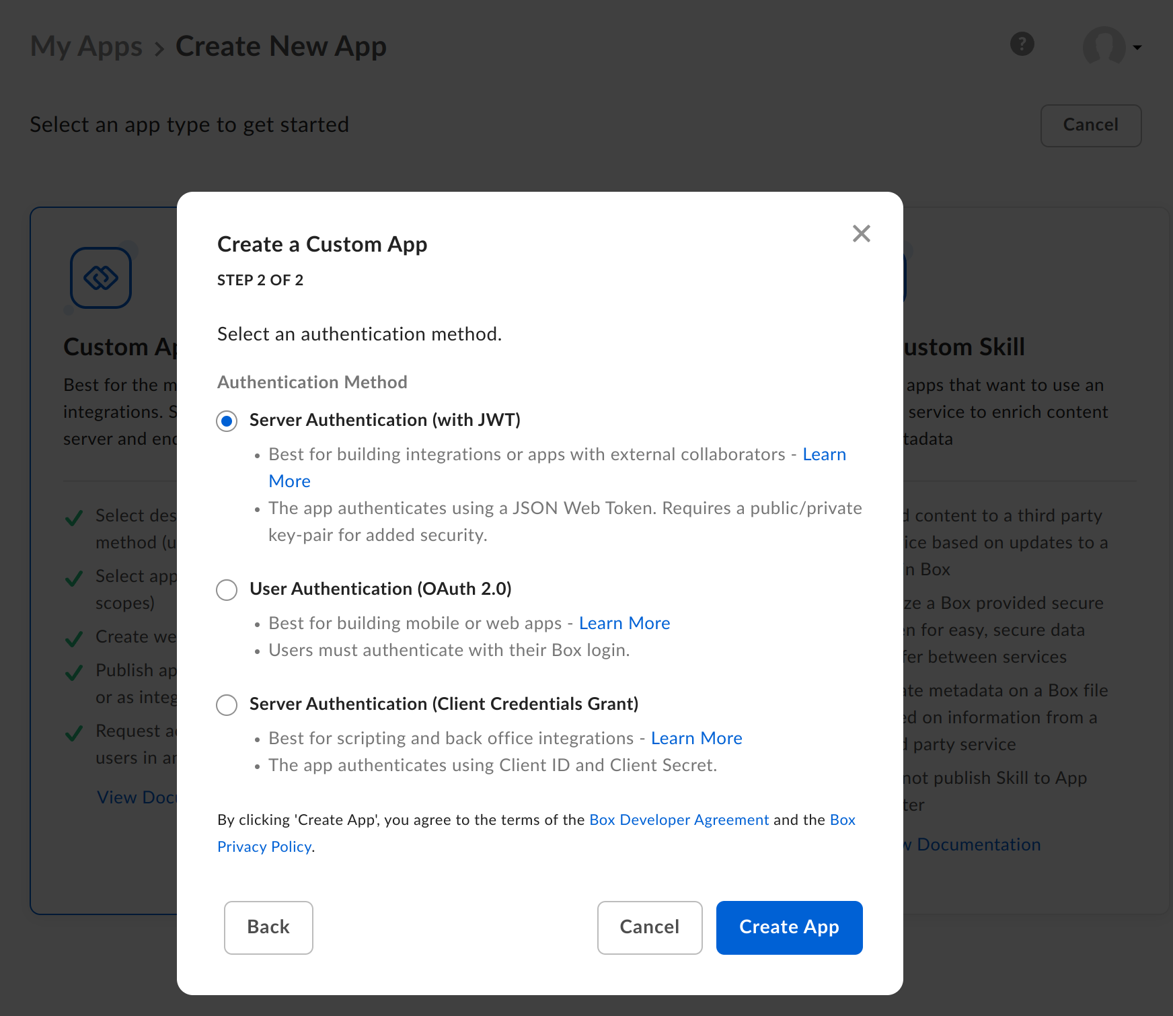Click the Custom App card icon

(x=100, y=277)
